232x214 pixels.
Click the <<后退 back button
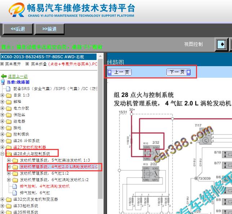click(18, 29)
